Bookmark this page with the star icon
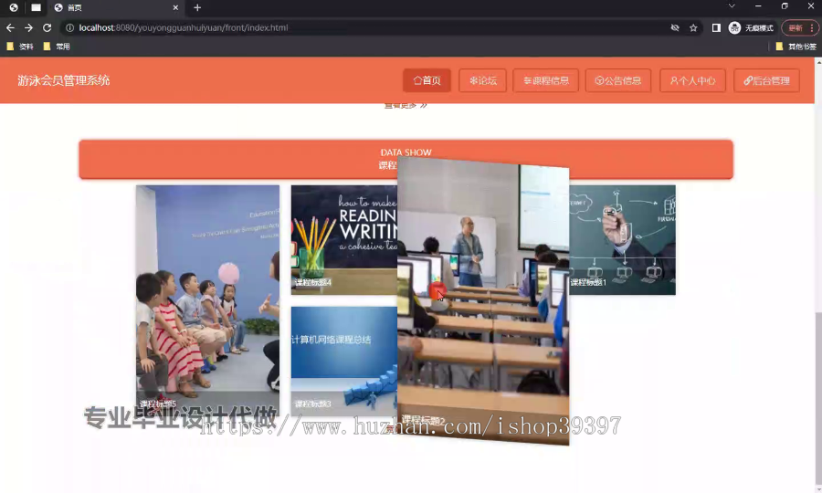This screenshot has width=822, height=493. coord(693,27)
